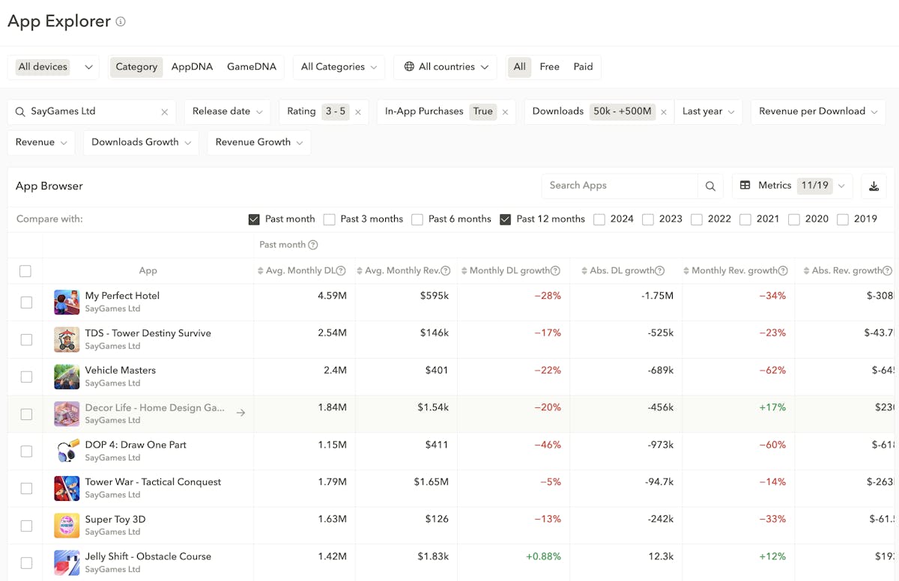The height and width of the screenshot is (581, 899).
Task: Click the info icon beside App Explorer title
Action: point(121,22)
